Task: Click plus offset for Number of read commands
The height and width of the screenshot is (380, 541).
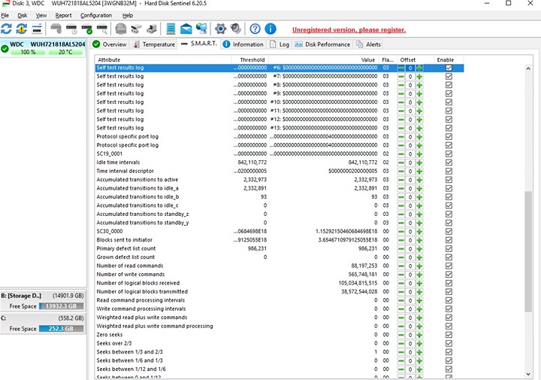Action: coord(419,266)
